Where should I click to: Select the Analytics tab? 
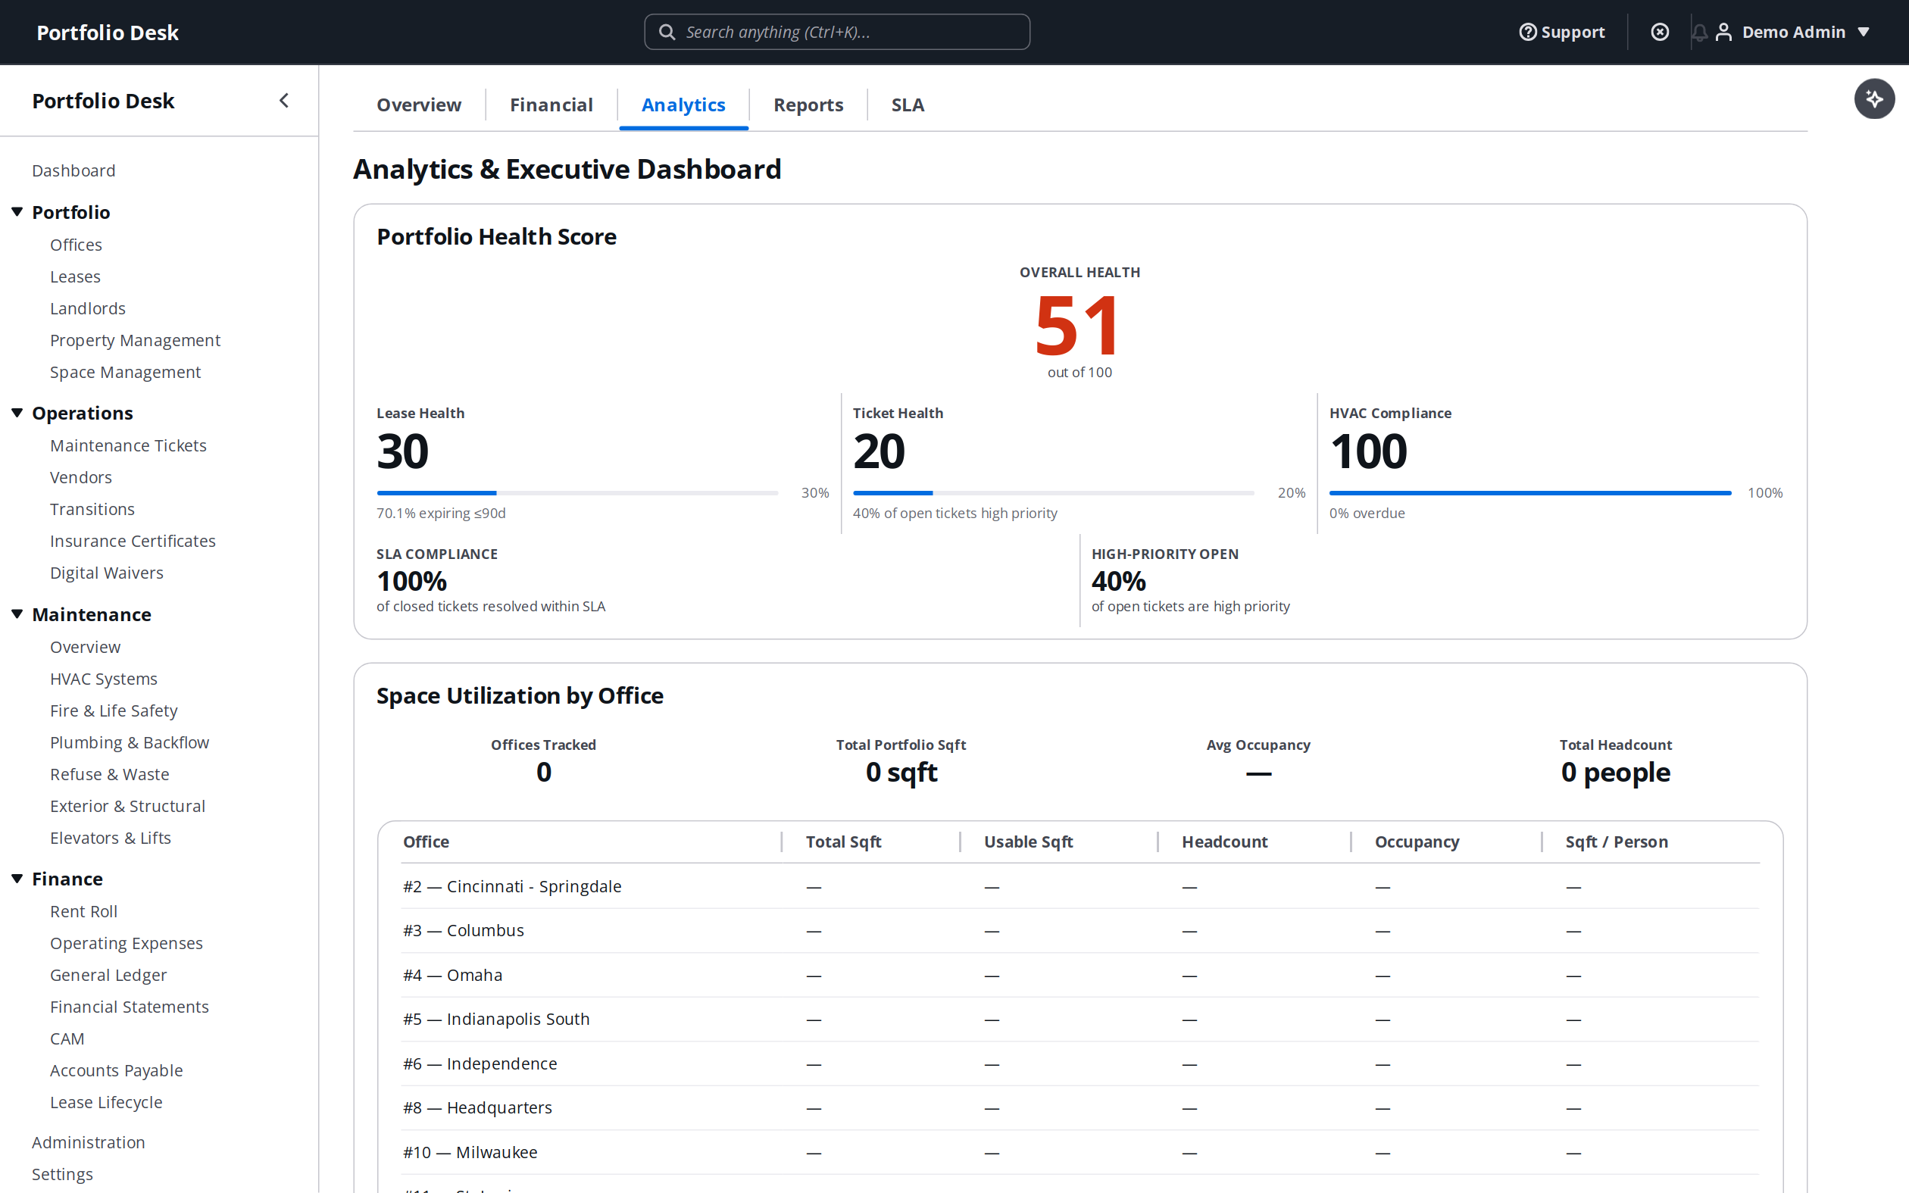coord(683,105)
